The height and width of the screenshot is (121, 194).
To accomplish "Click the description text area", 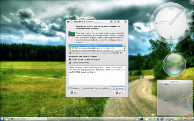I will [97, 75].
